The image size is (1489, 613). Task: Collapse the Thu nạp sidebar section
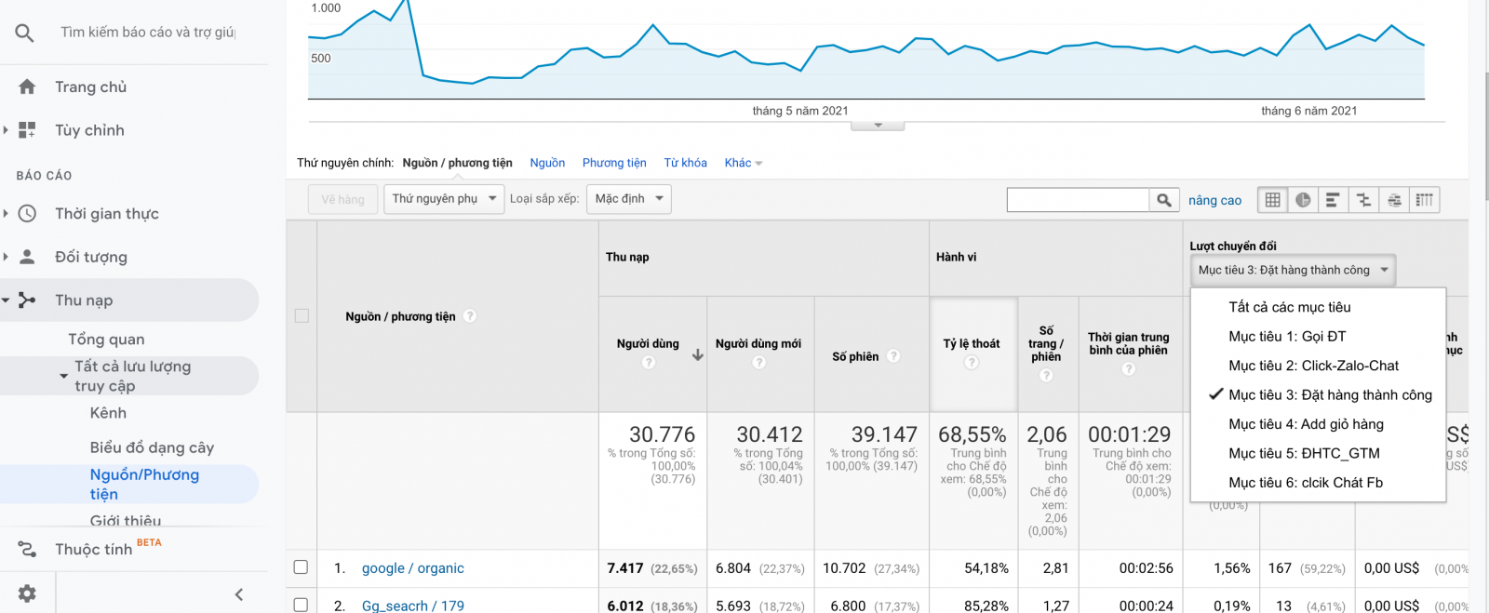point(6,300)
